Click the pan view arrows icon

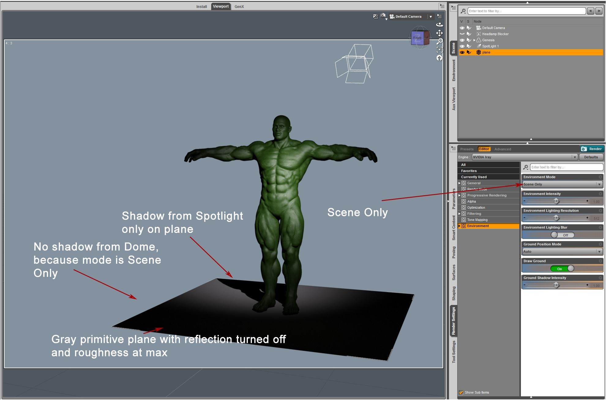coord(440,33)
